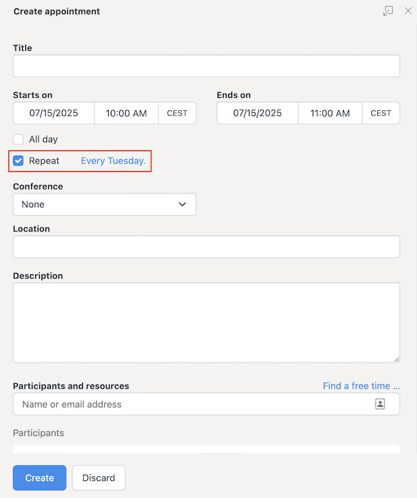This screenshot has height=498, width=417.
Task: Click the All day label text
Action: (43, 139)
